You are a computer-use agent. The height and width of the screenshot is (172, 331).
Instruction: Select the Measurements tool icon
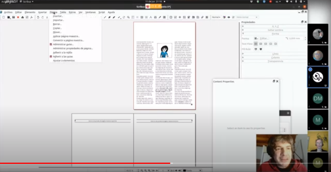pos(151,18)
